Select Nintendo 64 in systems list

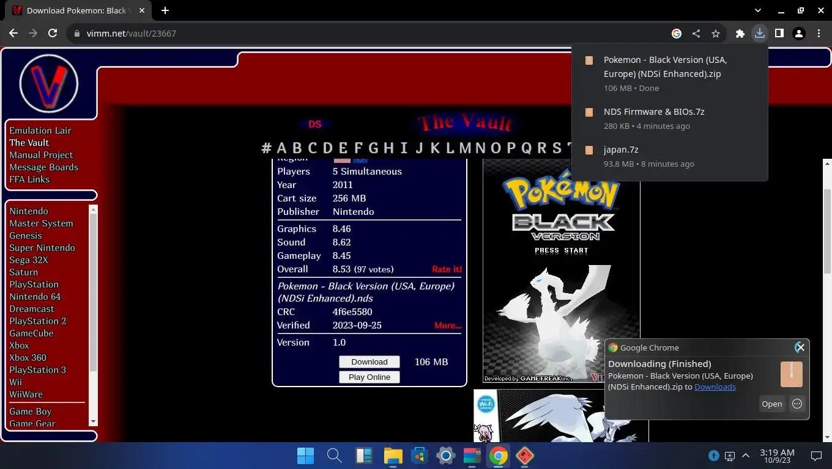coord(35,296)
